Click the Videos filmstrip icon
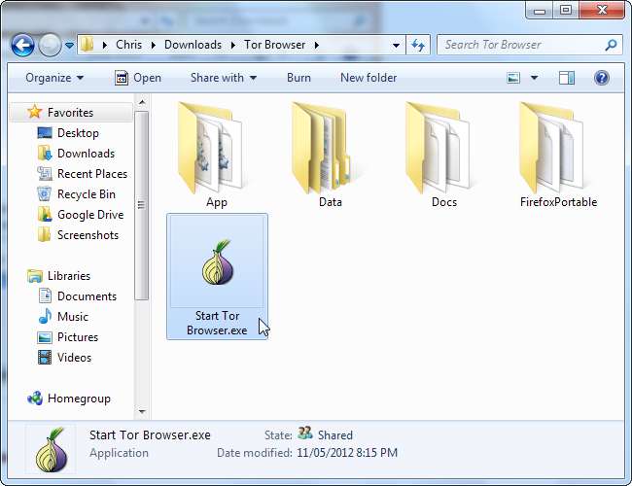This screenshot has height=486, width=632. 45,358
